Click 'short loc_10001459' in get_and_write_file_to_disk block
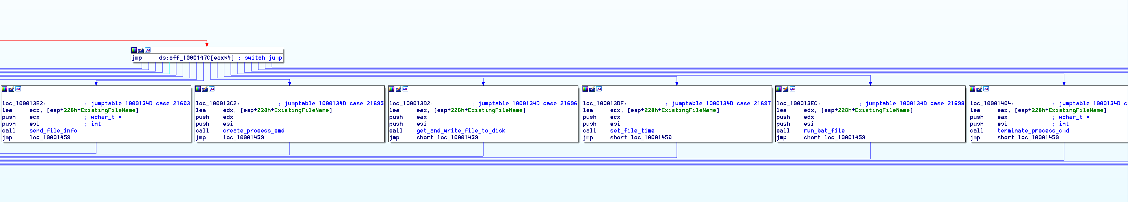The image size is (1128, 202). (x=447, y=138)
